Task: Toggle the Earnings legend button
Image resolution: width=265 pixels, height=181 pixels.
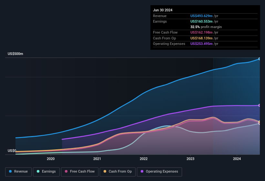Action: tap(46, 172)
